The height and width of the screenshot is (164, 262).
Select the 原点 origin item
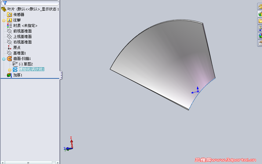[x=17, y=48]
